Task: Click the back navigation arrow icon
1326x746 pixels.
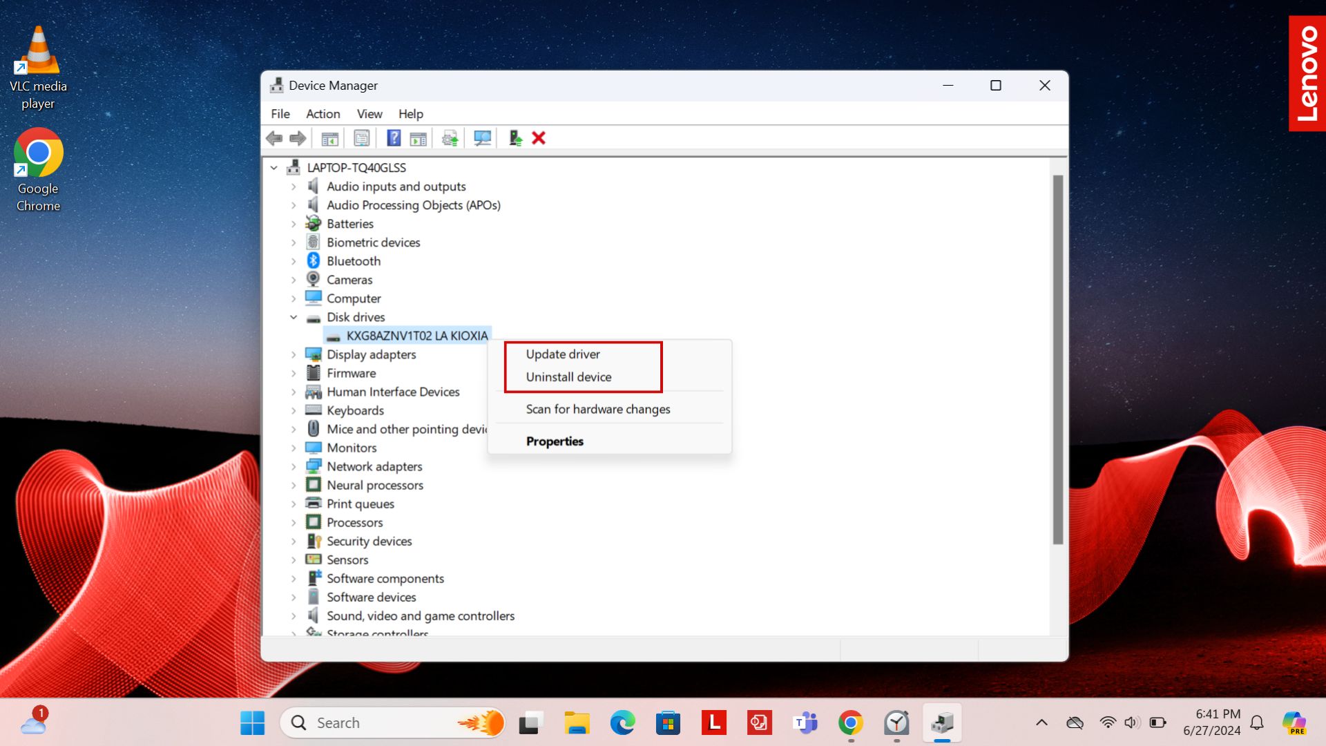Action: [x=273, y=138]
